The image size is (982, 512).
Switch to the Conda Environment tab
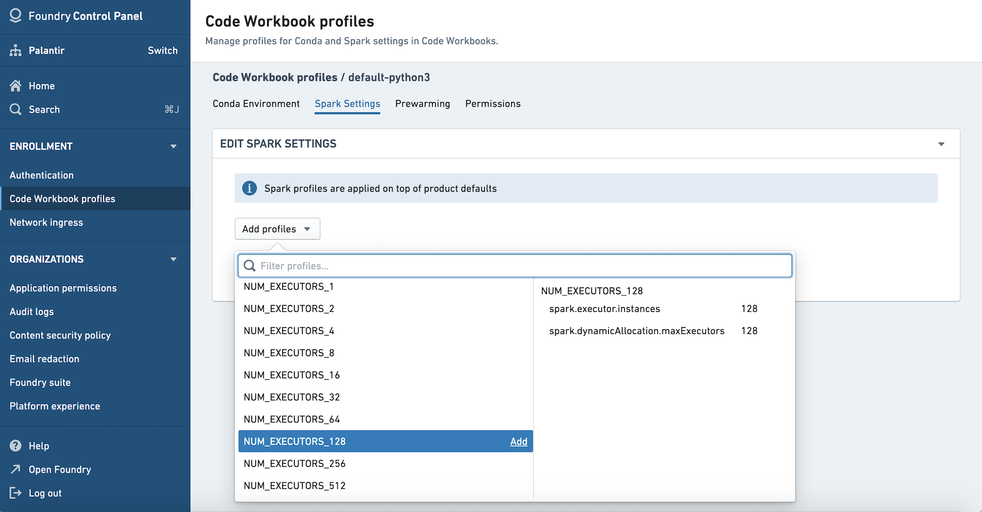(x=256, y=104)
